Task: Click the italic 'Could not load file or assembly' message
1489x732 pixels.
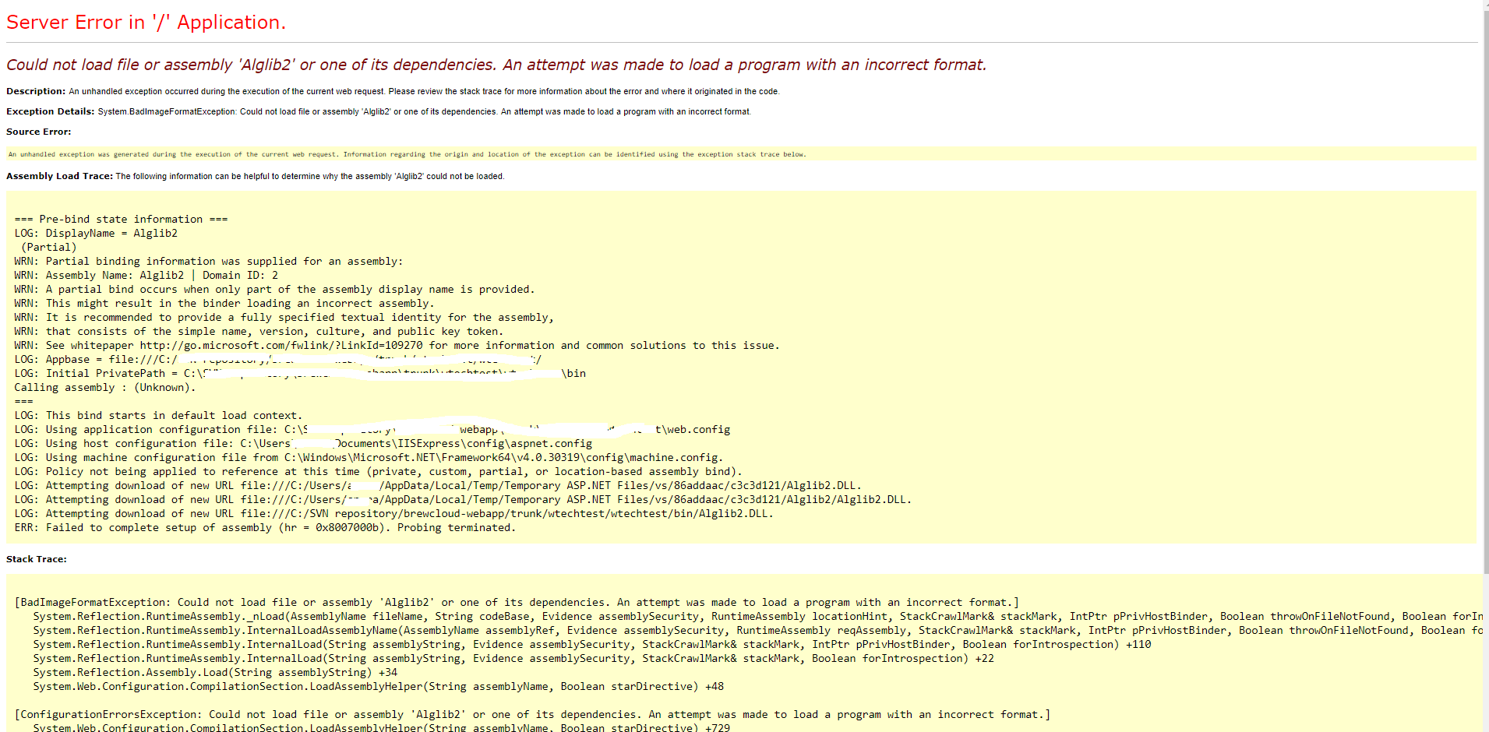Action: click(496, 65)
